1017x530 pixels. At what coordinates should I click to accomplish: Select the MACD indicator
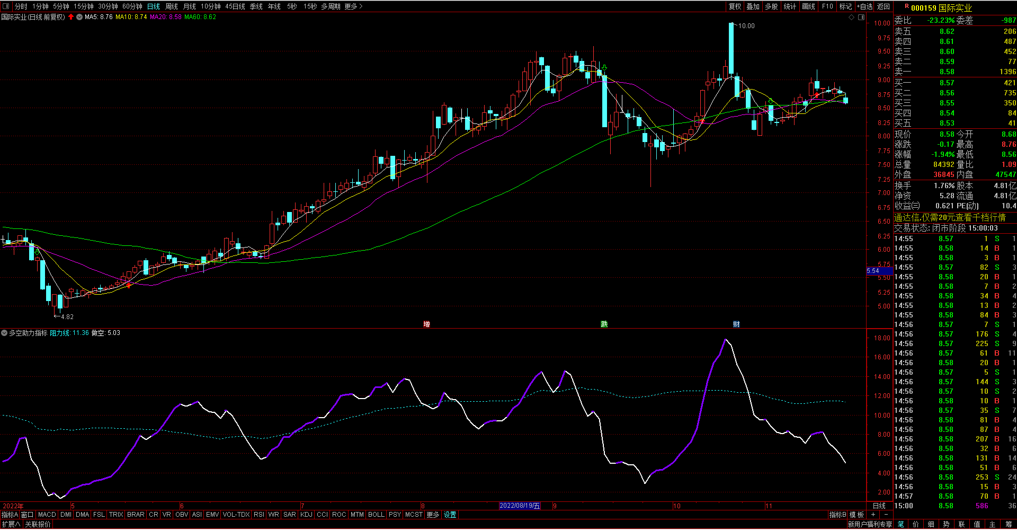pyautogui.click(x=47, y=515)
